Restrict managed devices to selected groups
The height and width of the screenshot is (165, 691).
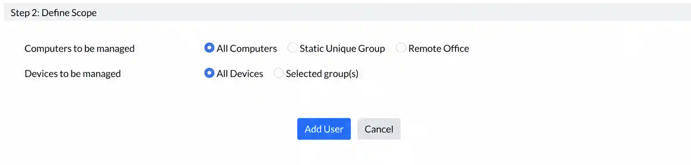279,73
